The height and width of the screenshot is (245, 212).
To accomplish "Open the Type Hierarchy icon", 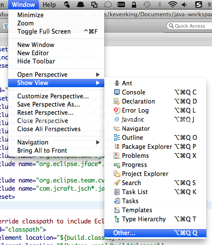I will pyautogui.click(x=117, y=219).
